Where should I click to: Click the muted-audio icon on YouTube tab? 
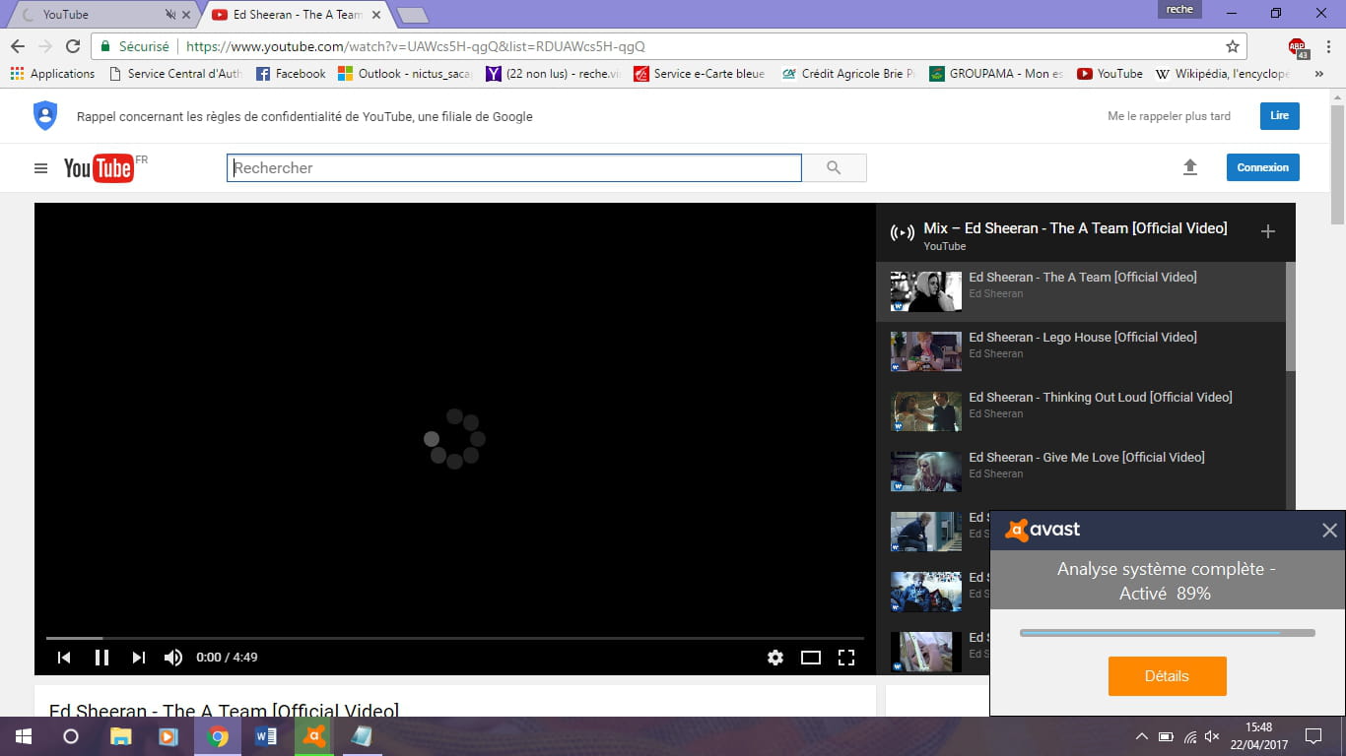pos(170,15)
